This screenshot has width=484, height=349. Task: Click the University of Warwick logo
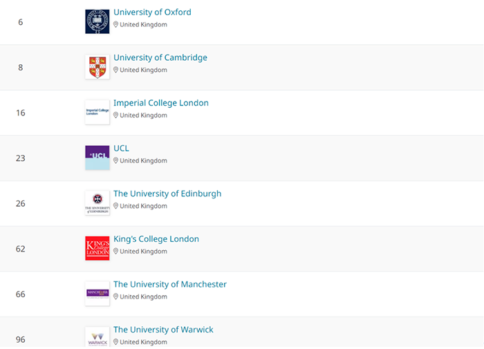pyautogui.click(x=97, y=337)
